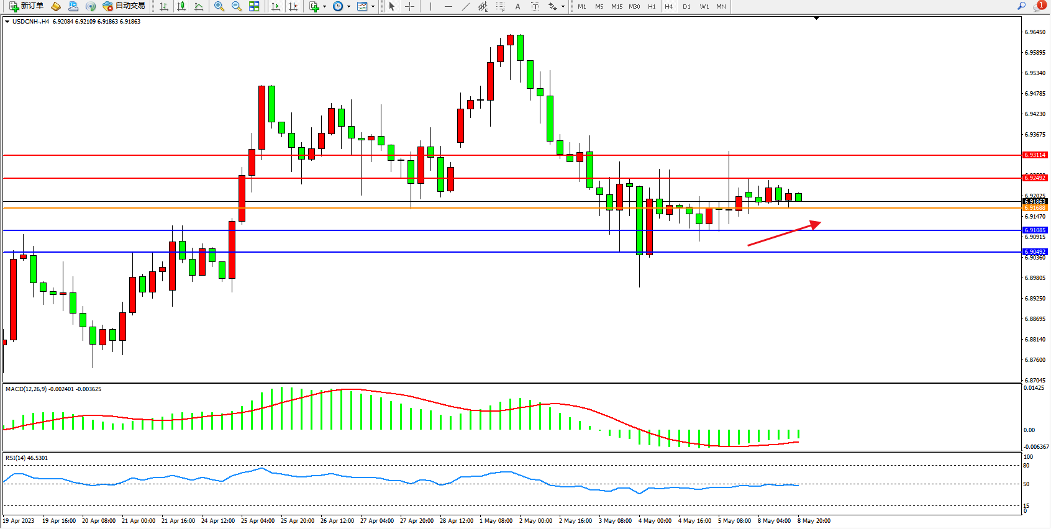
Task: Select the text 'A' drawing tool
Action: (517, 6)
